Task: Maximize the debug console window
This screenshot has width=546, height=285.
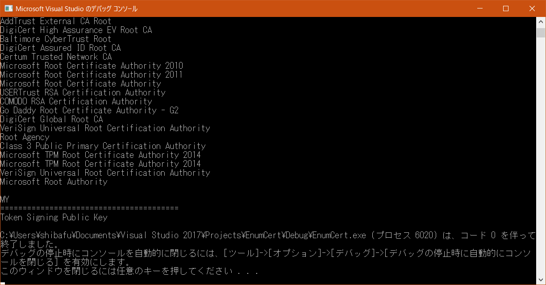Action: [x=505, y=8]
